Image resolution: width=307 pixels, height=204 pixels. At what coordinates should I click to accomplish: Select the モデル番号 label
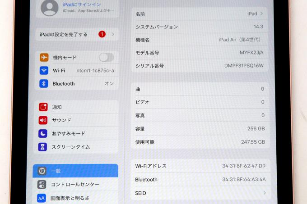point(147,53)
